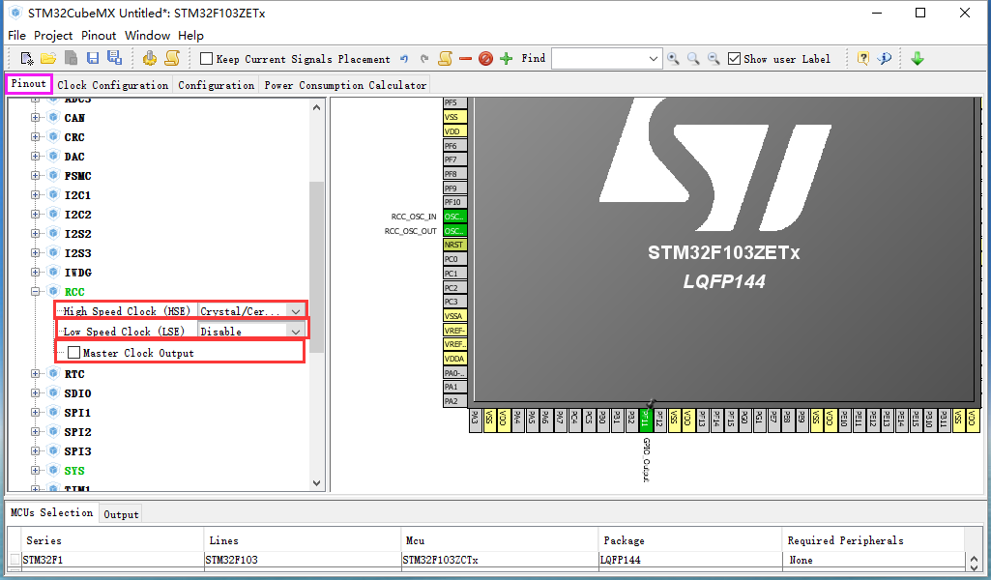Open the Project menu

click(x=53, y=36)
